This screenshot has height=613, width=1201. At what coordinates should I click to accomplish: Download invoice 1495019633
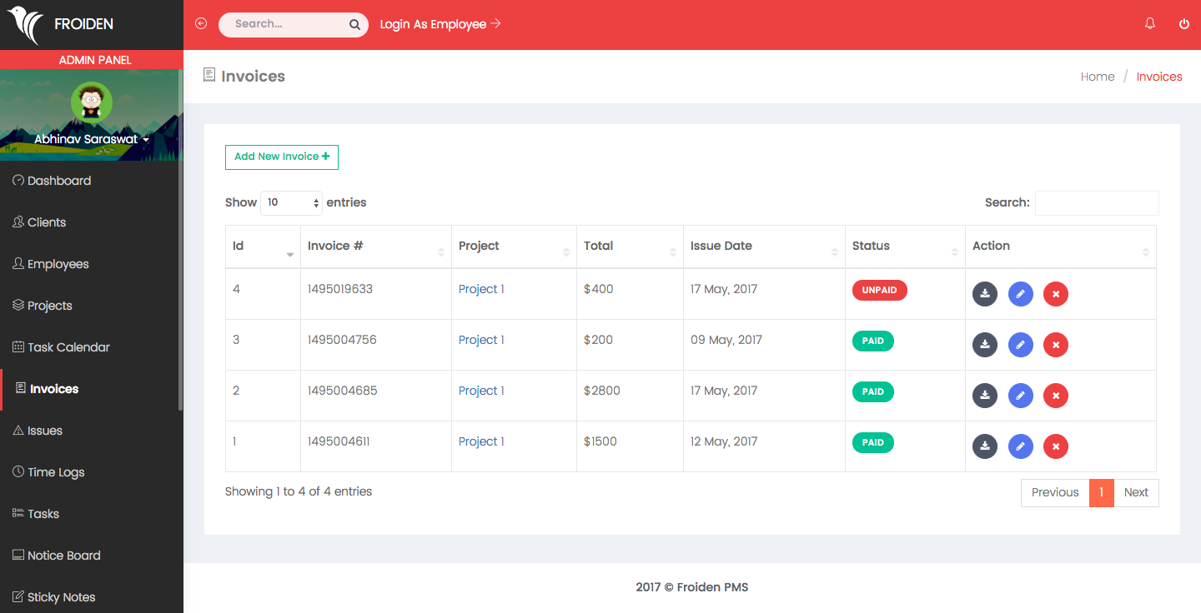[985, 293]
